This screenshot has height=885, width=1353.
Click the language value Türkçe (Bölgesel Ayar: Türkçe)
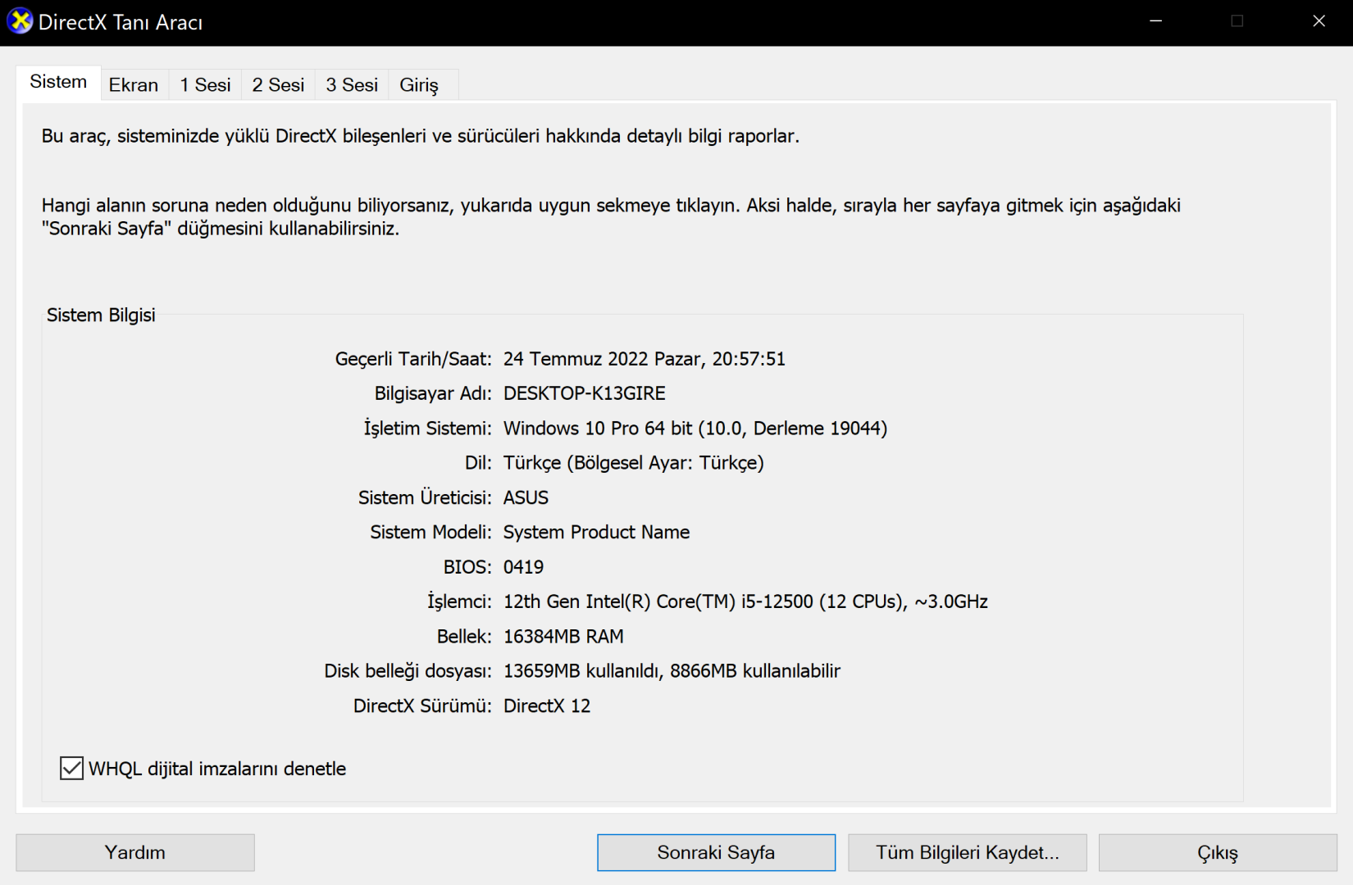pos(634,463)
